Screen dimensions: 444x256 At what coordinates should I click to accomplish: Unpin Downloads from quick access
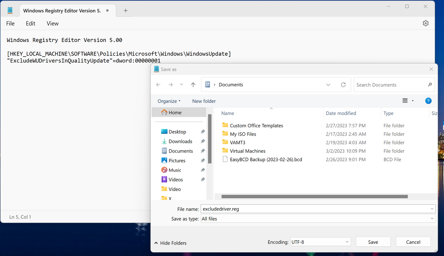point(203,141)
